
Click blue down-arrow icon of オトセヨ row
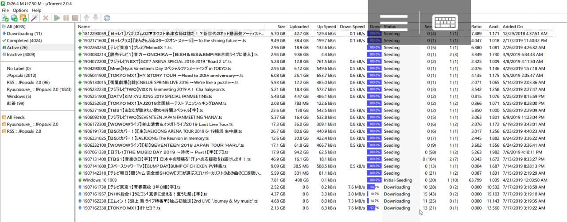[x=80, y=208]
